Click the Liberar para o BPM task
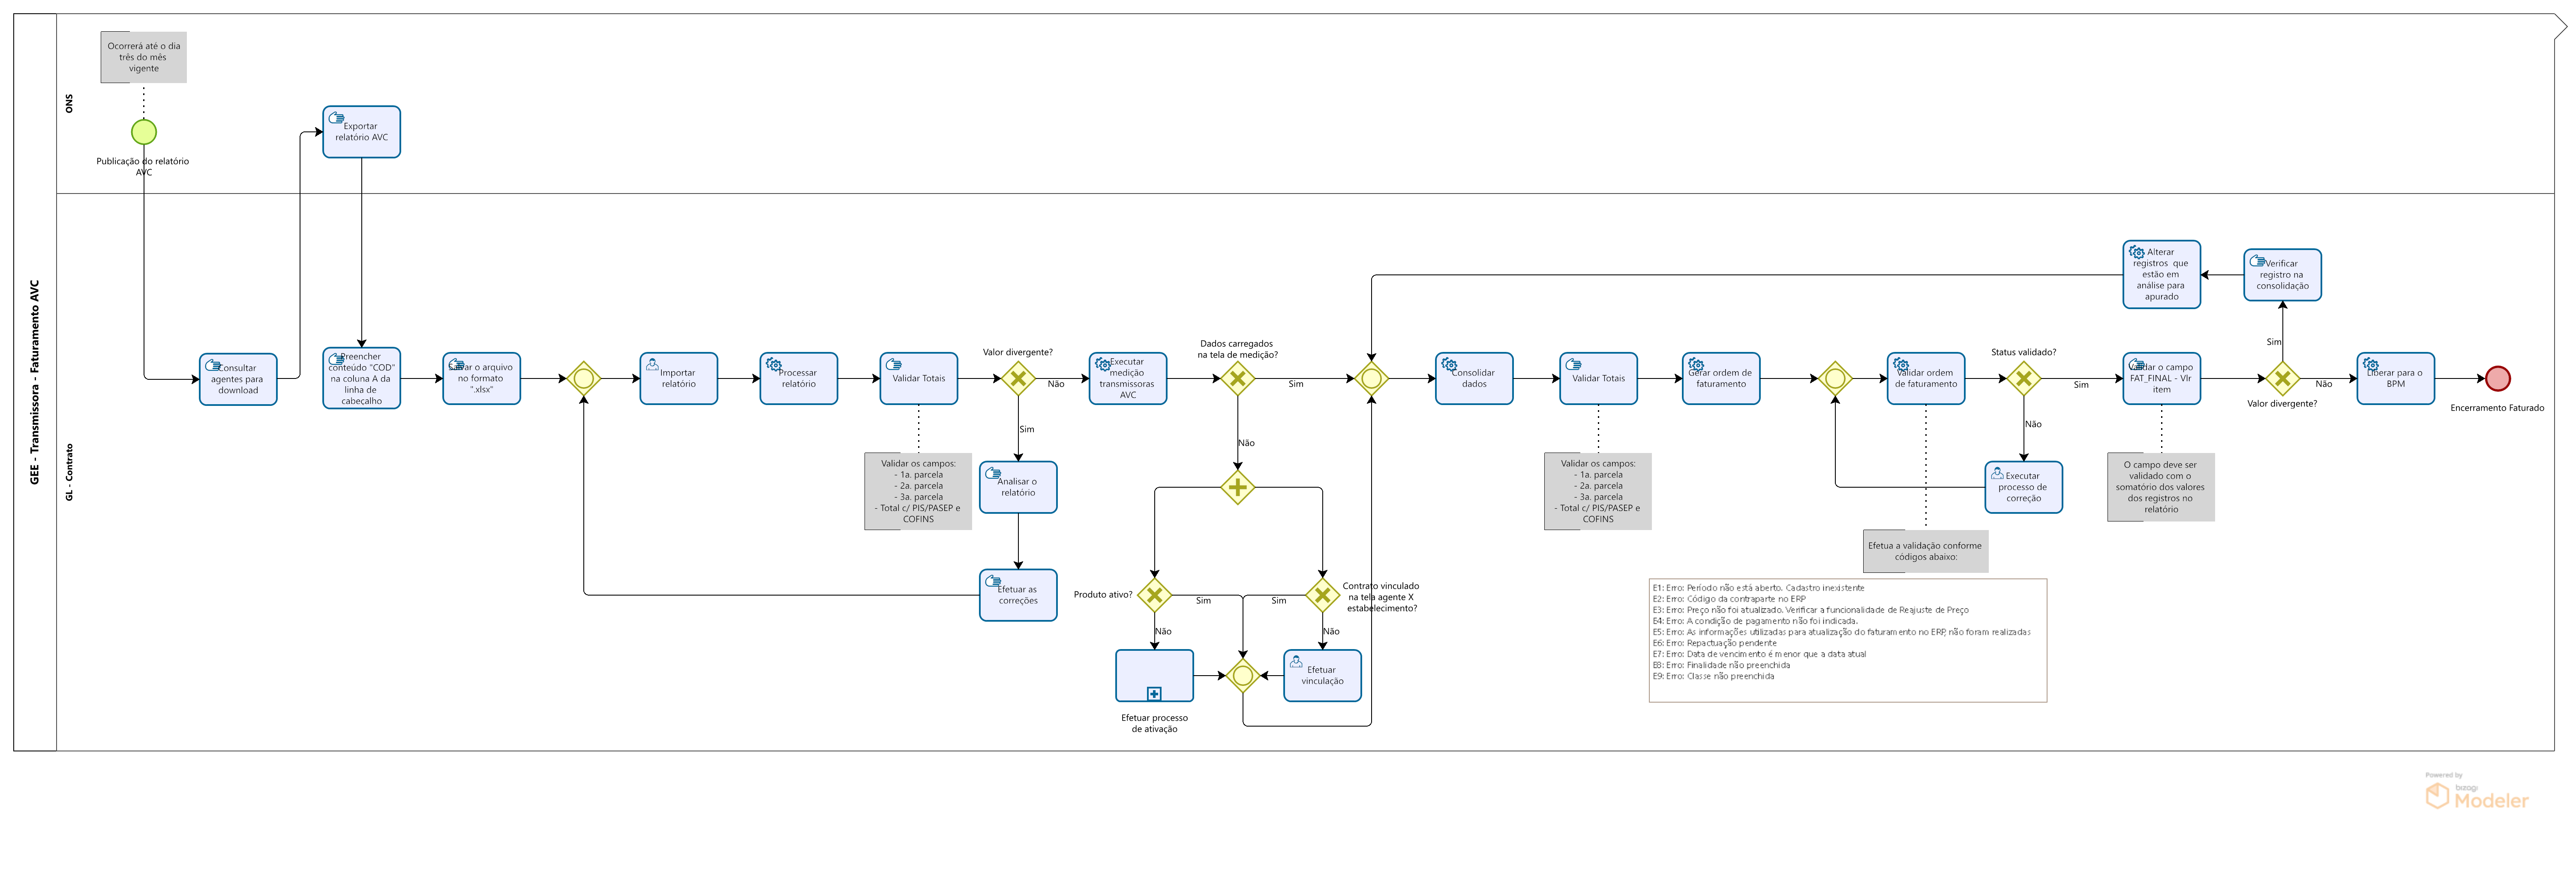Screen dimensions: 2576x876 coord(2395,378)
